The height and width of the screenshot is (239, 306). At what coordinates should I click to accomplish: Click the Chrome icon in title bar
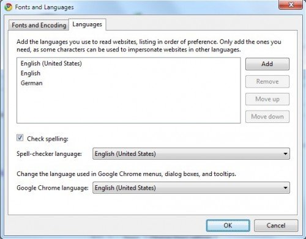[x=9, y=7]
